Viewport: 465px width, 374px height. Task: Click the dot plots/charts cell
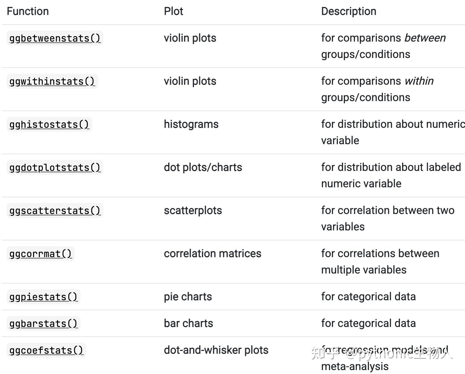(203, 167)
